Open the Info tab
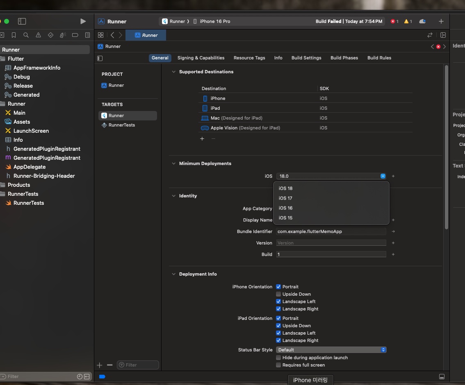The image size is (465, 385). 278,58
